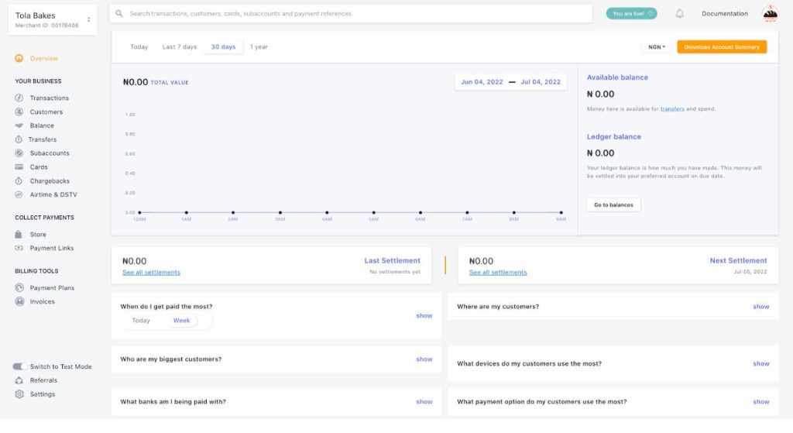Viewport: 793px width, 433px height.
Task: Click the Merchant ID text
Action: (x=46, y=26)
